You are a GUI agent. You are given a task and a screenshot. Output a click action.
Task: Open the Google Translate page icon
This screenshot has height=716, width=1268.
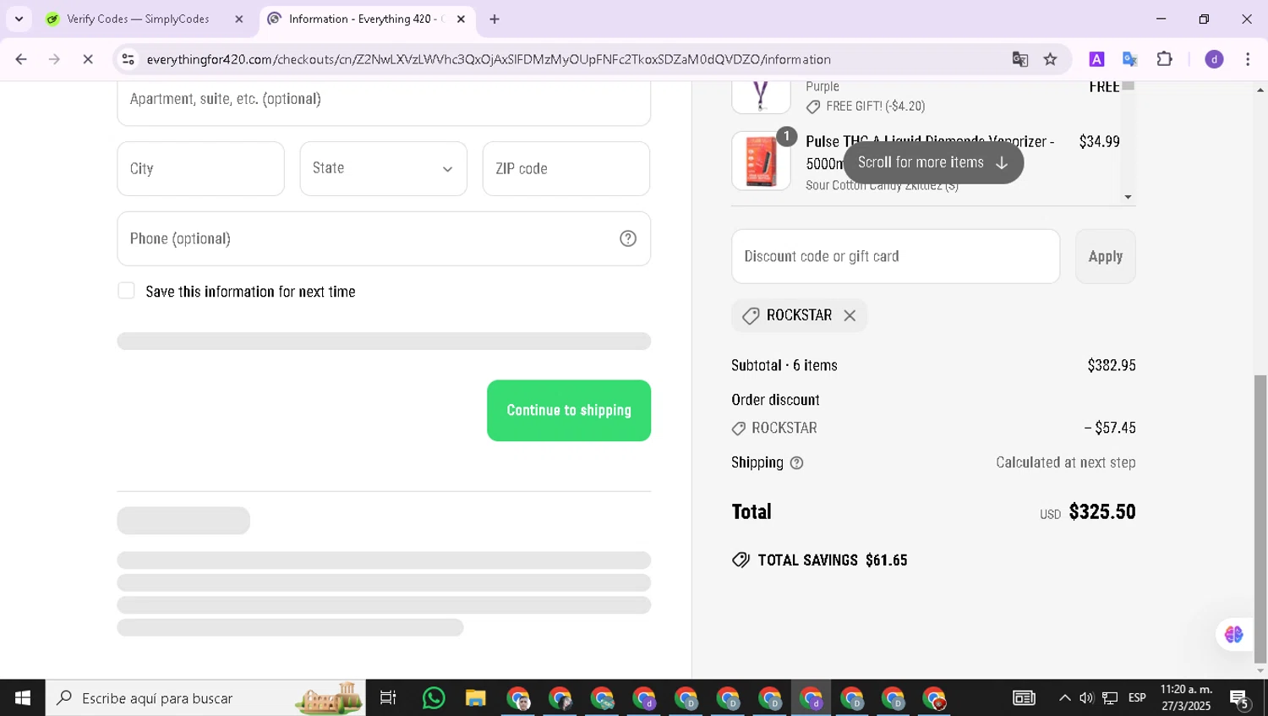(1020, 59)
